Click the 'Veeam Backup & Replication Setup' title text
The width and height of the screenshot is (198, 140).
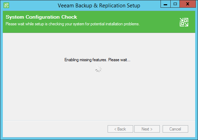click(x=99, y=6)
